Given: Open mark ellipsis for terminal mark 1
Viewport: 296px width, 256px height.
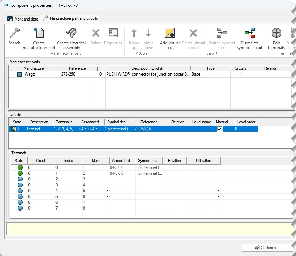Looking at the screenshot, I should (x=107, y=167).
